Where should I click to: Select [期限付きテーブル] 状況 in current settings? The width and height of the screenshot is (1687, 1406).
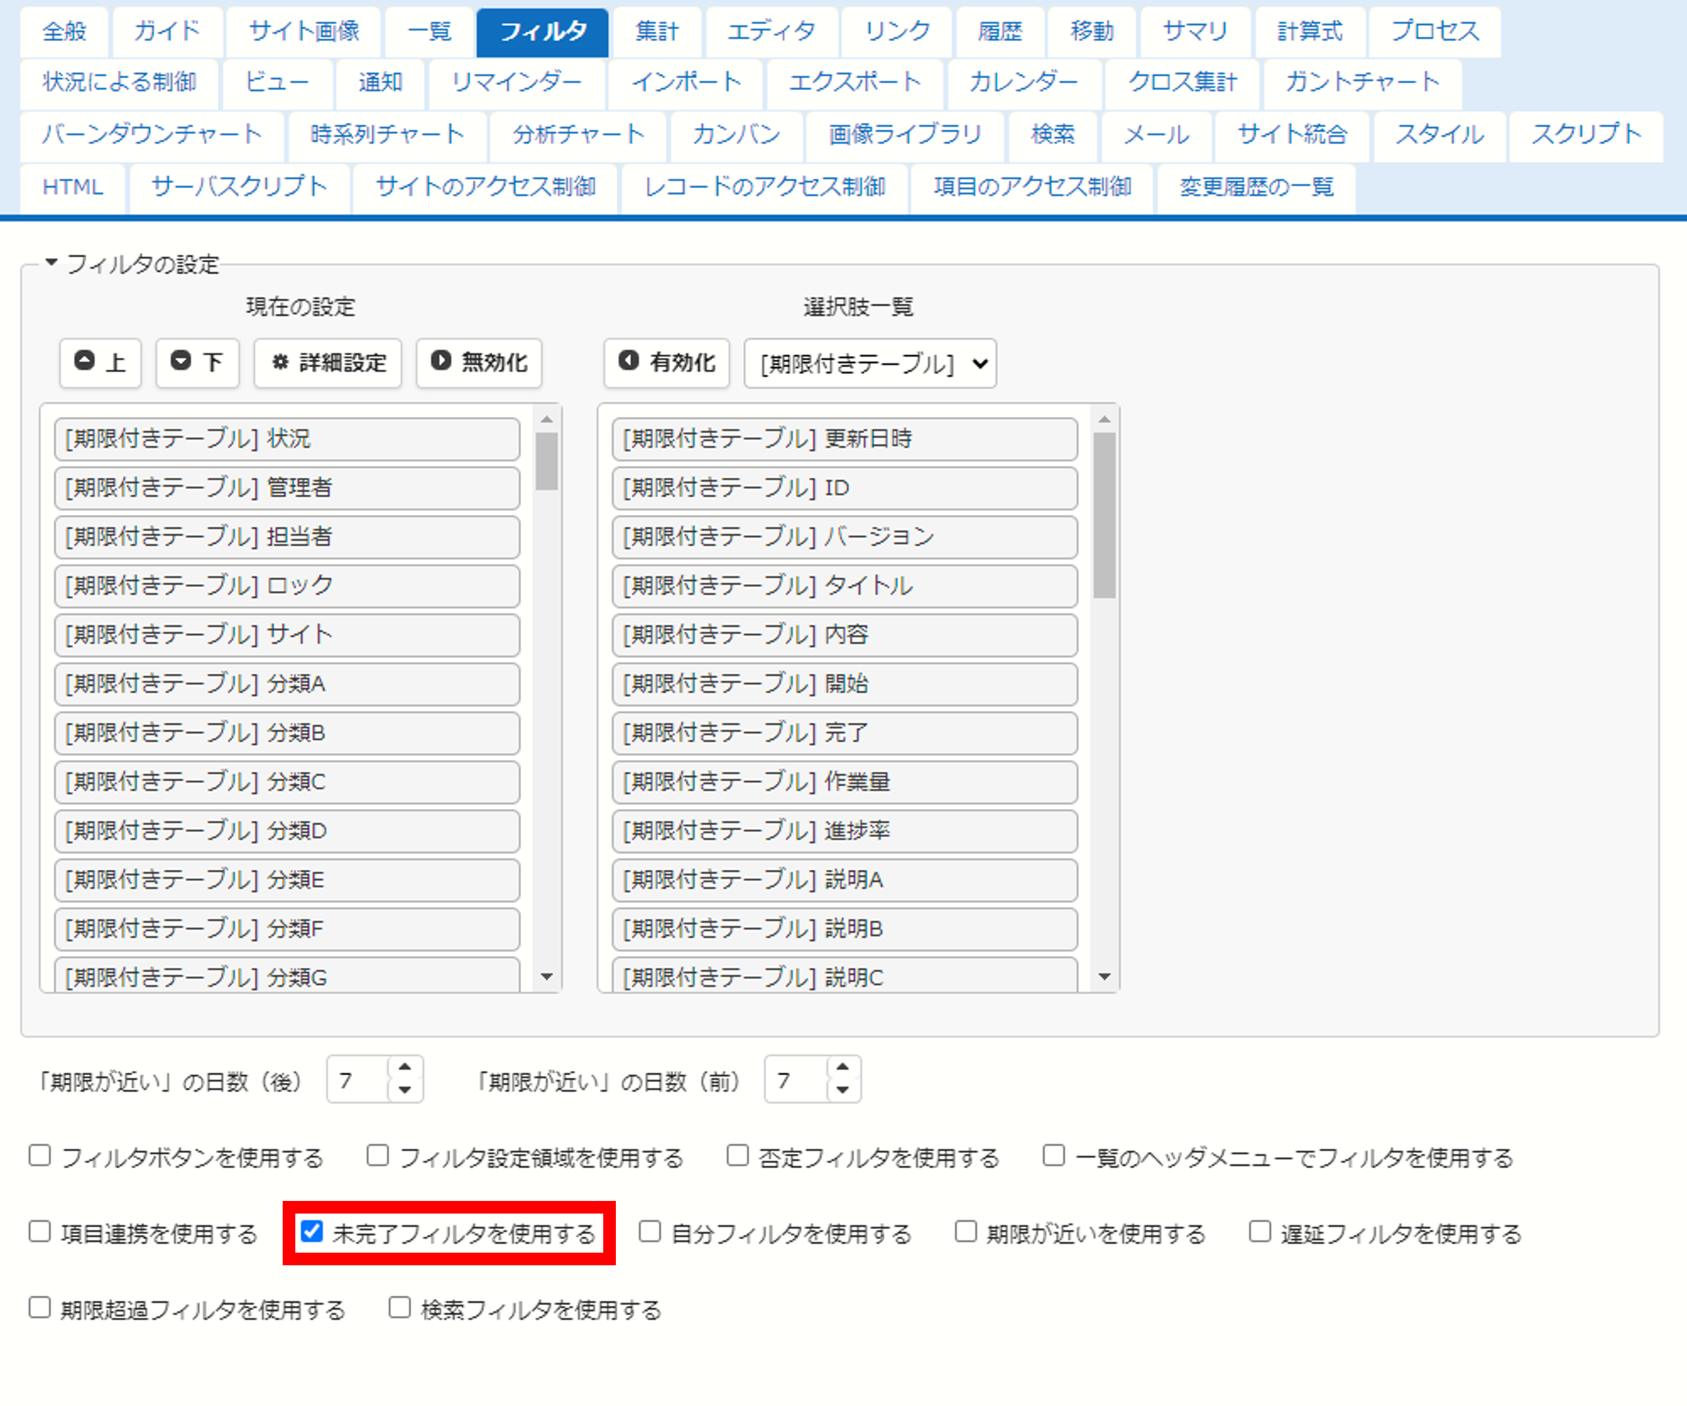point(287,438)
